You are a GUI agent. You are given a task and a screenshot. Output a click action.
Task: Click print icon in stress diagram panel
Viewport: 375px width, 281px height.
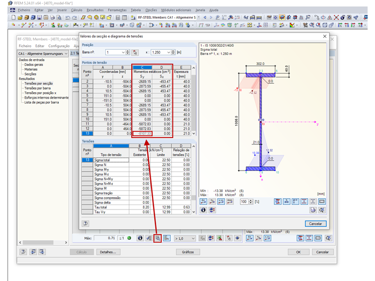313,210
